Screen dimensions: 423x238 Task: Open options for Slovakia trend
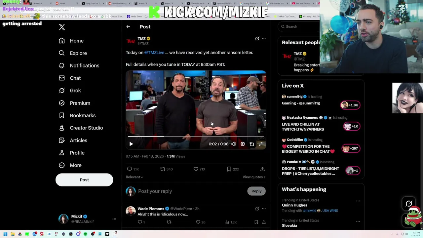pyautogui.click(x=358, y=221)
